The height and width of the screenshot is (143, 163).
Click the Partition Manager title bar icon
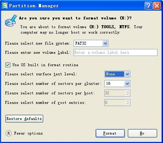pos(5,5)
